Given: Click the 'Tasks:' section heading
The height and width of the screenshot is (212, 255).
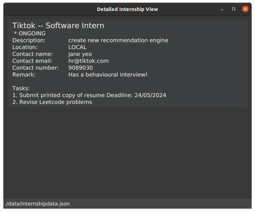Looking at the screenshot, I should (x=21, y=89).
